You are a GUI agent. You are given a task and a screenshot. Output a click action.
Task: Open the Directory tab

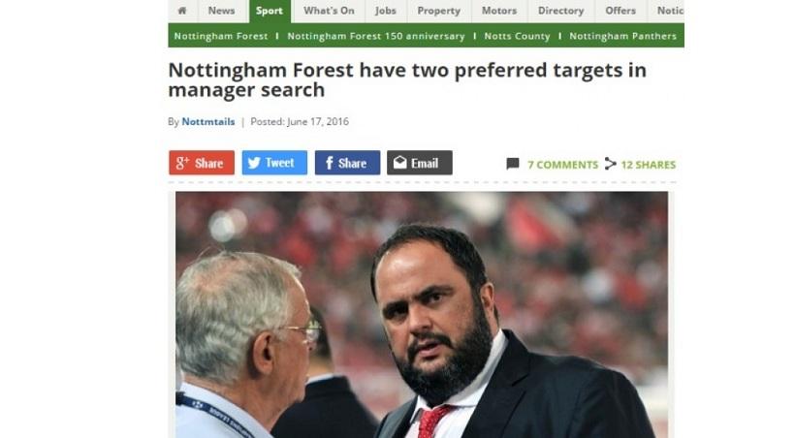click(561, 11)
